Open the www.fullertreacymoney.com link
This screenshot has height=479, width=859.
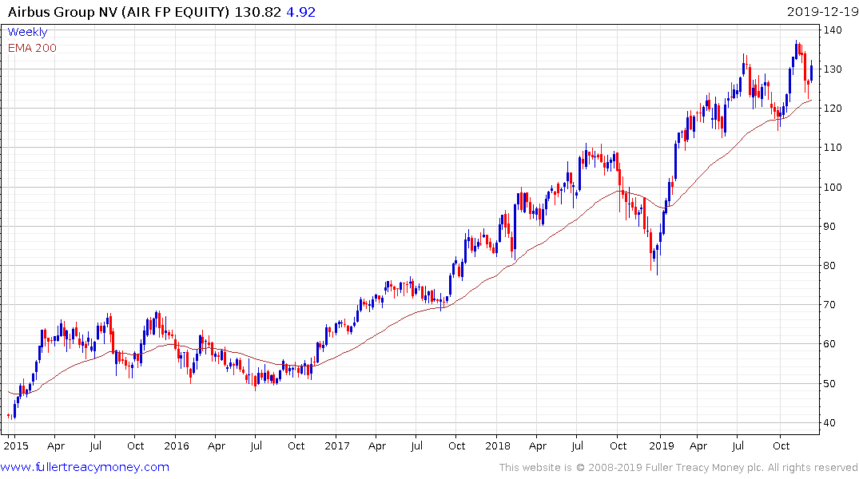[x=85, y=467]
